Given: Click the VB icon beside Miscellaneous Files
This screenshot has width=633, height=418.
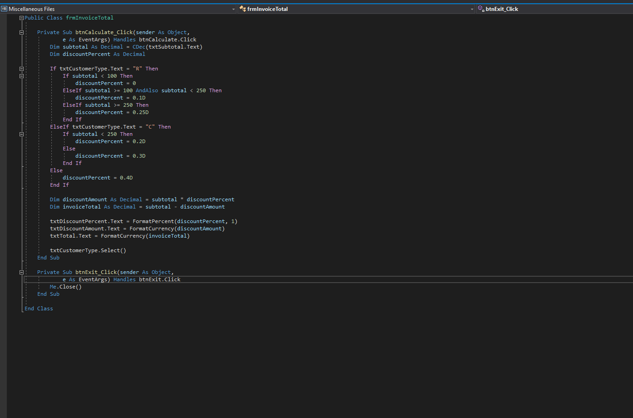Looking at the screenshot, I should 4,9.
